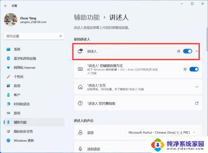Click the 辅助功能 accessibility figure icon
208x153 pixels.
click(8, 122)
